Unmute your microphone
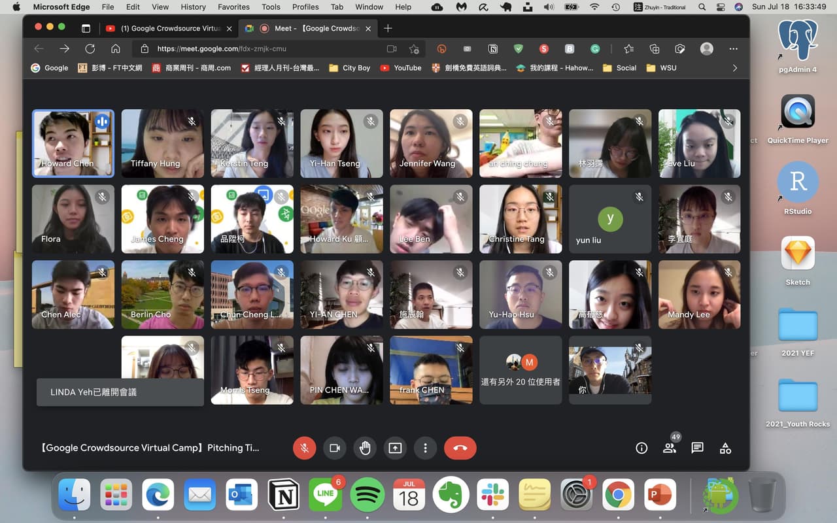The width and height of the screenshot is (837, 523). pos(304,448)
